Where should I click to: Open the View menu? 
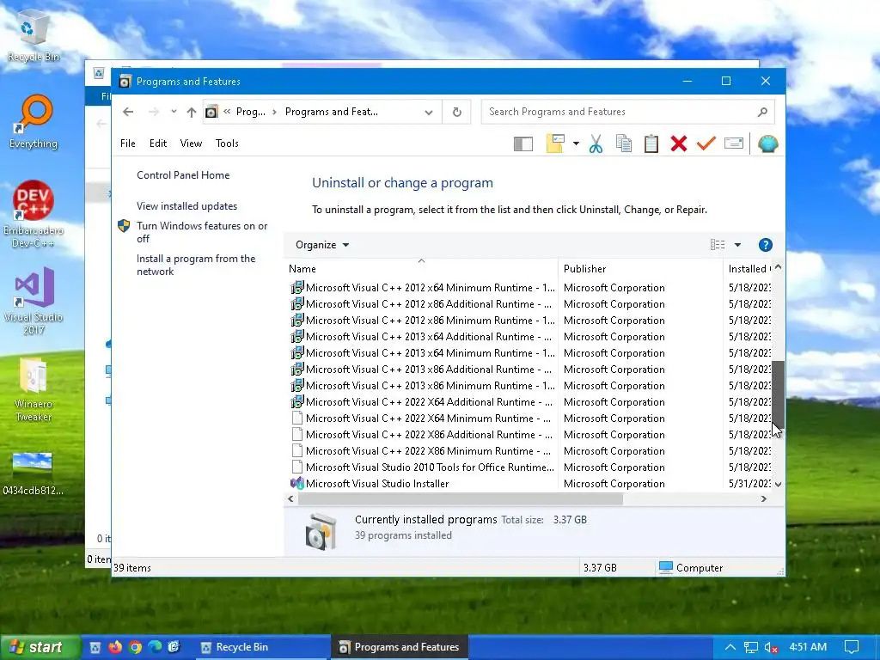(x=191, y=144)
